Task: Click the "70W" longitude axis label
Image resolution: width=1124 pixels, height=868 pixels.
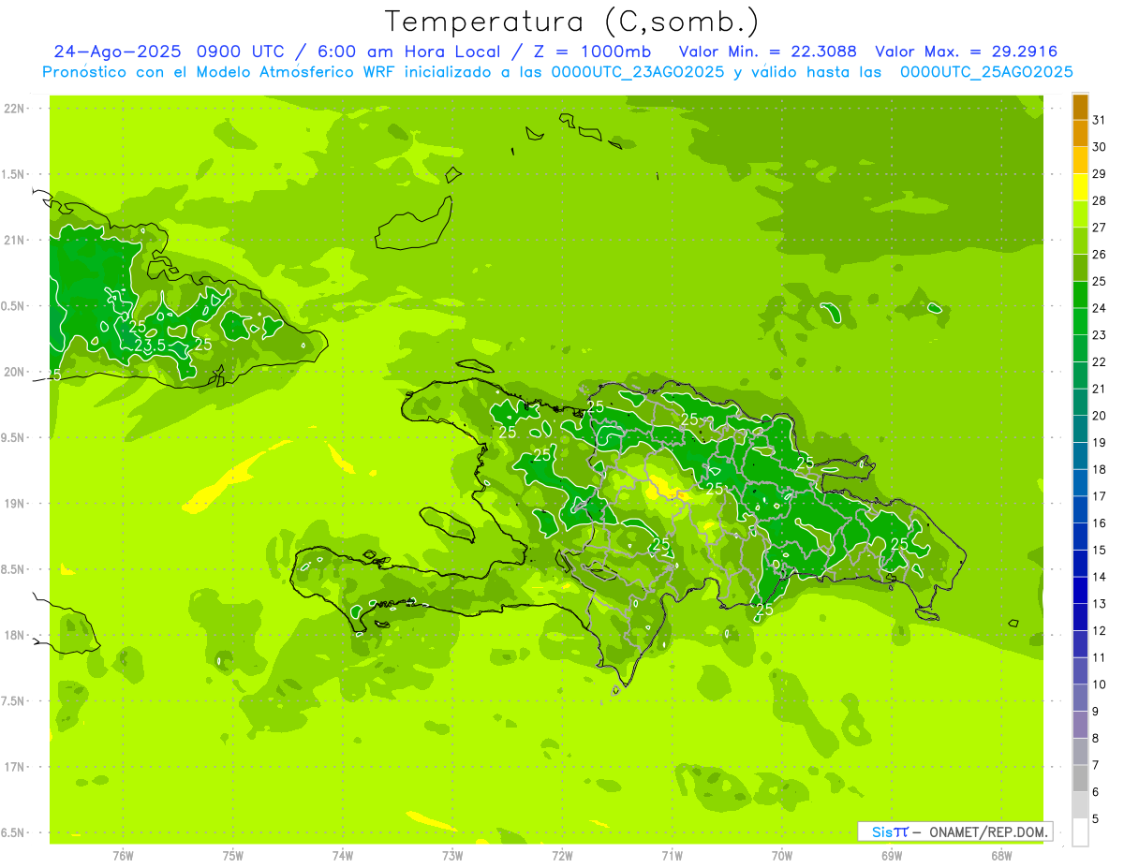Action: [782, 856]
